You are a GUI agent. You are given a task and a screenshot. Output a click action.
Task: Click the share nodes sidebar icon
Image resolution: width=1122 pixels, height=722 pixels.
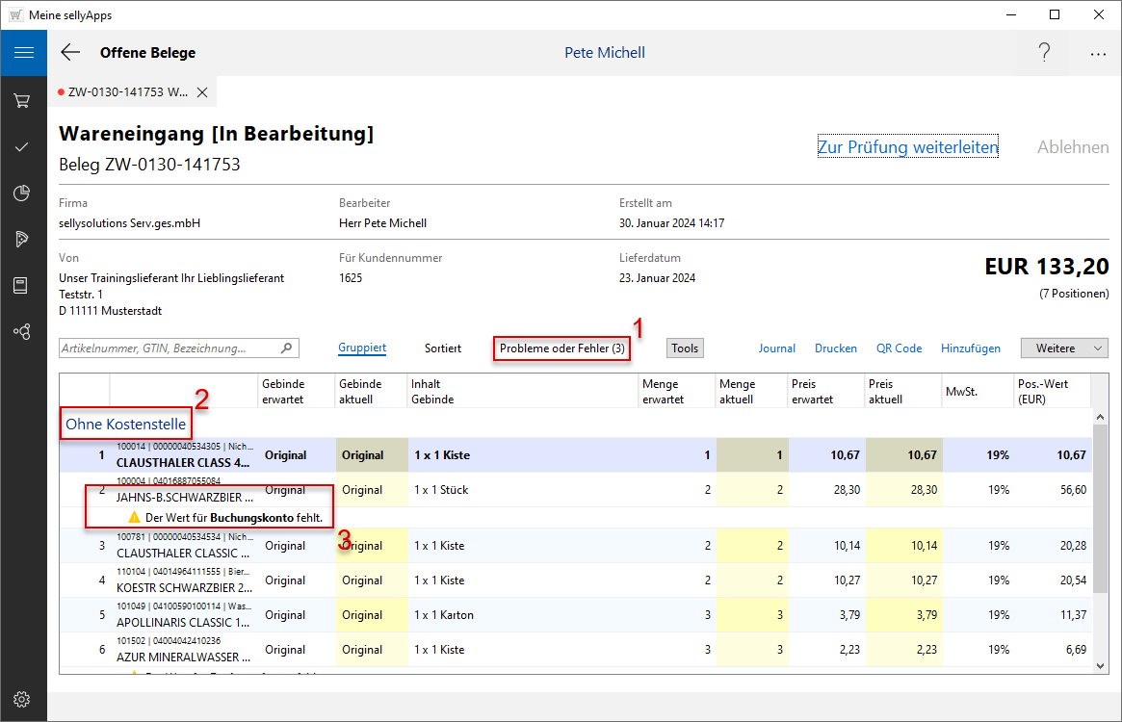22,331
